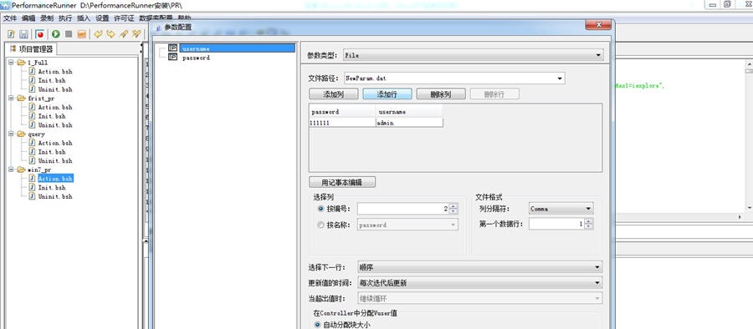Click the query folder icon

coord(21,134)
